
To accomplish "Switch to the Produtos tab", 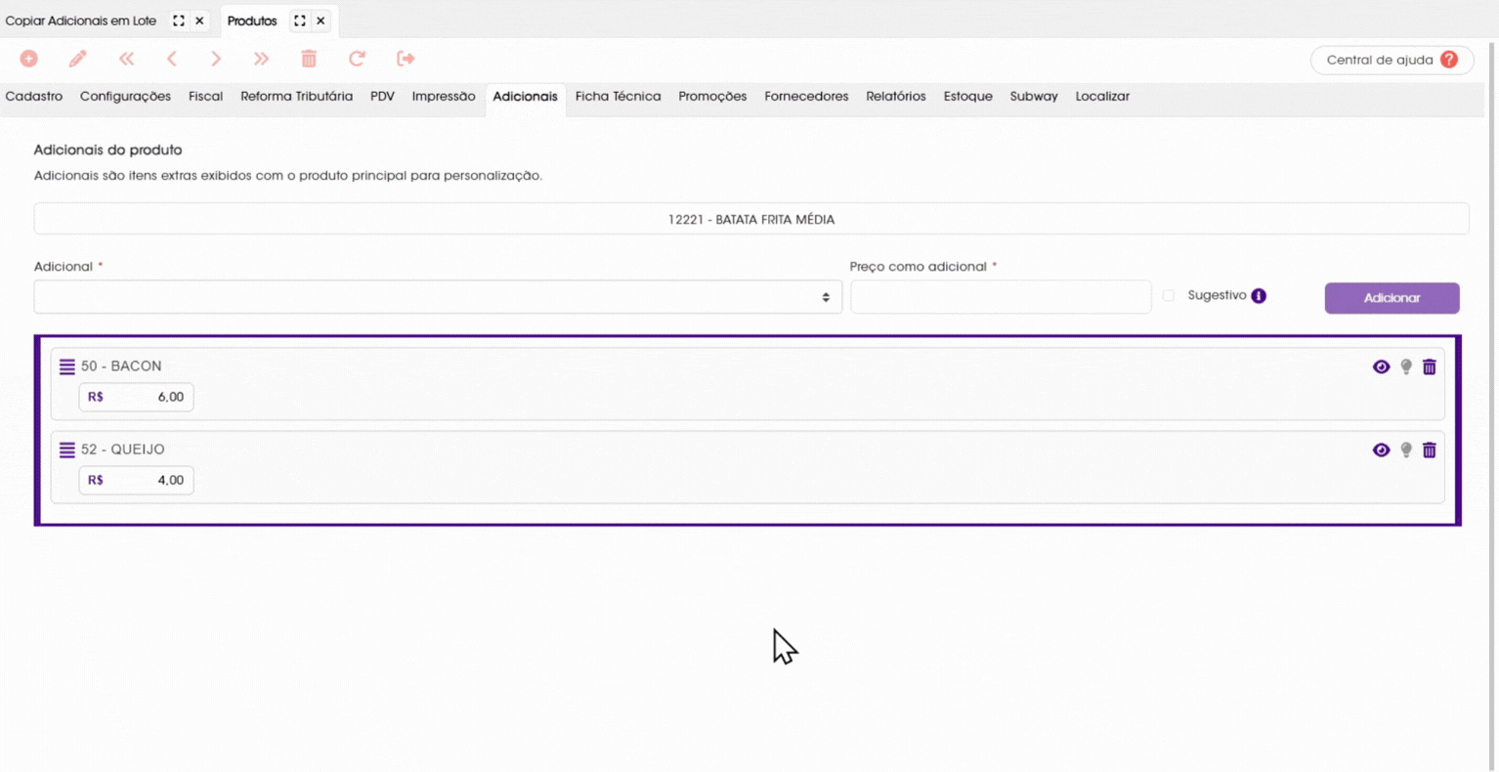I will point(252,21).
